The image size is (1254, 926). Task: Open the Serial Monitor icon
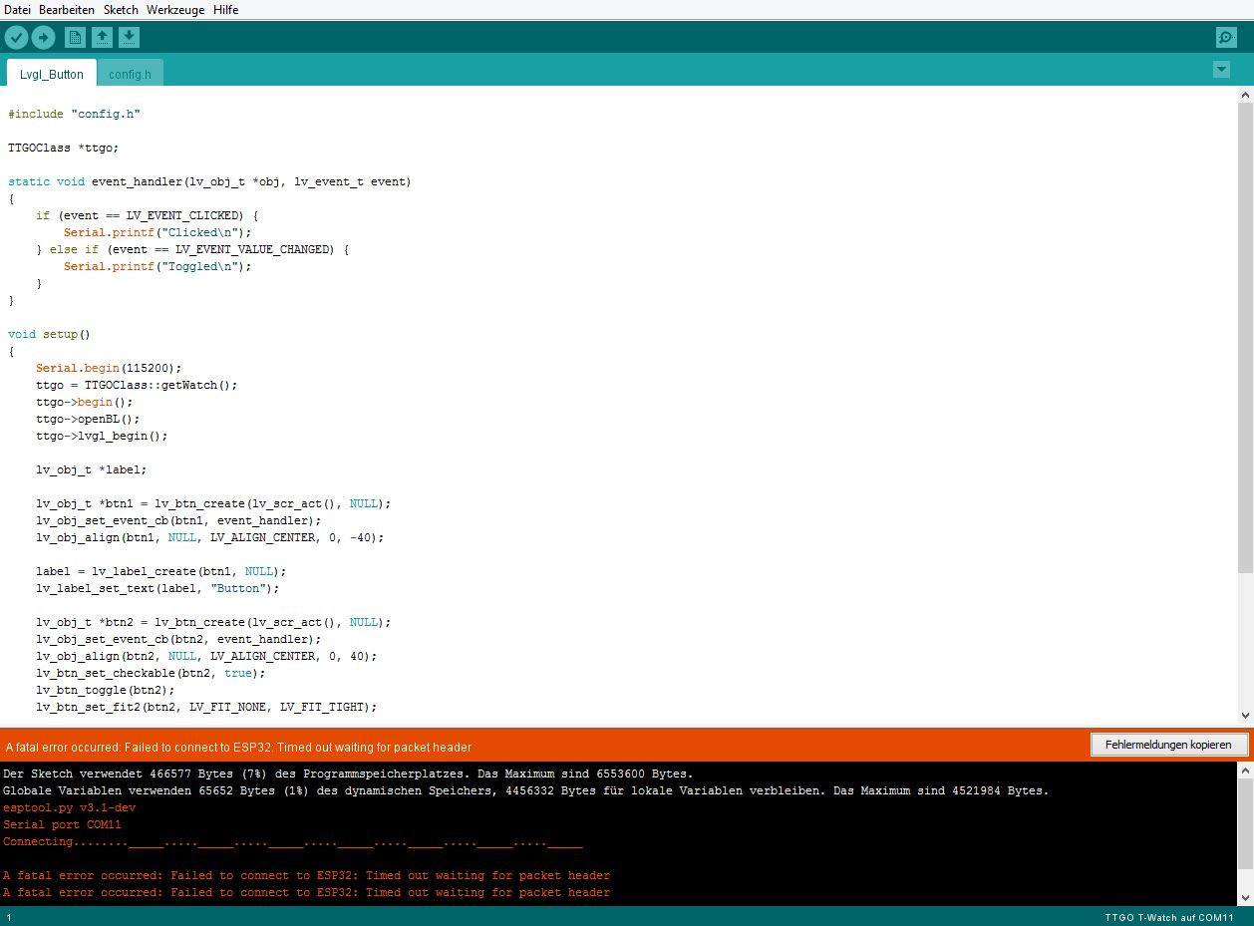(1226, 38)
